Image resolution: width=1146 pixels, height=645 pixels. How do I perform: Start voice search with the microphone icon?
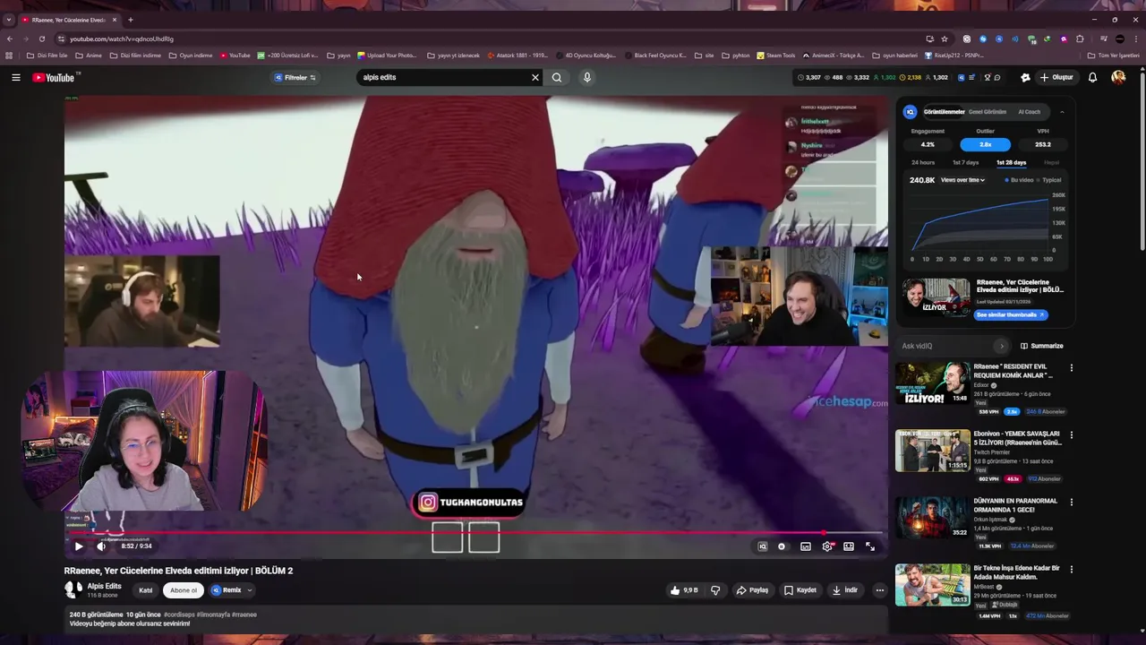click(x=587, y=77)
